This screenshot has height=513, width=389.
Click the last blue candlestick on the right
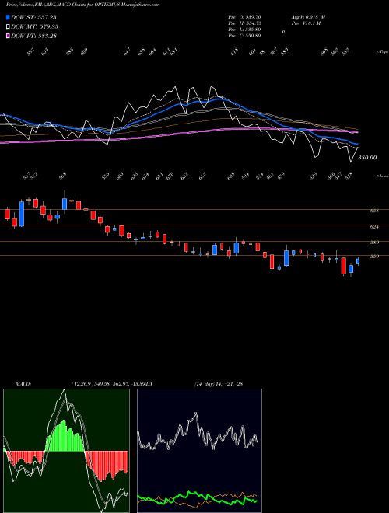pos(358,261)
